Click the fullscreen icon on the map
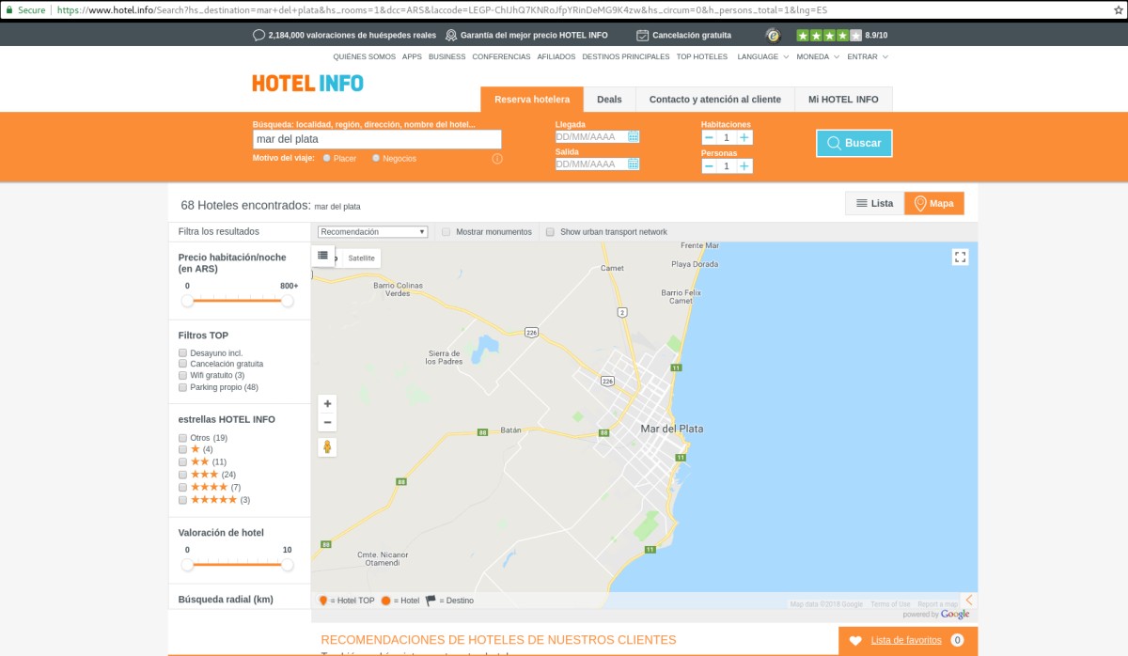Screen dimensions: 1128x656 tap(960, 256)
